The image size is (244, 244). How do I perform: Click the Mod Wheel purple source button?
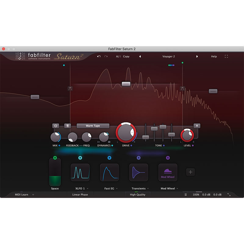pyautogui.click(x=168, y=158)
